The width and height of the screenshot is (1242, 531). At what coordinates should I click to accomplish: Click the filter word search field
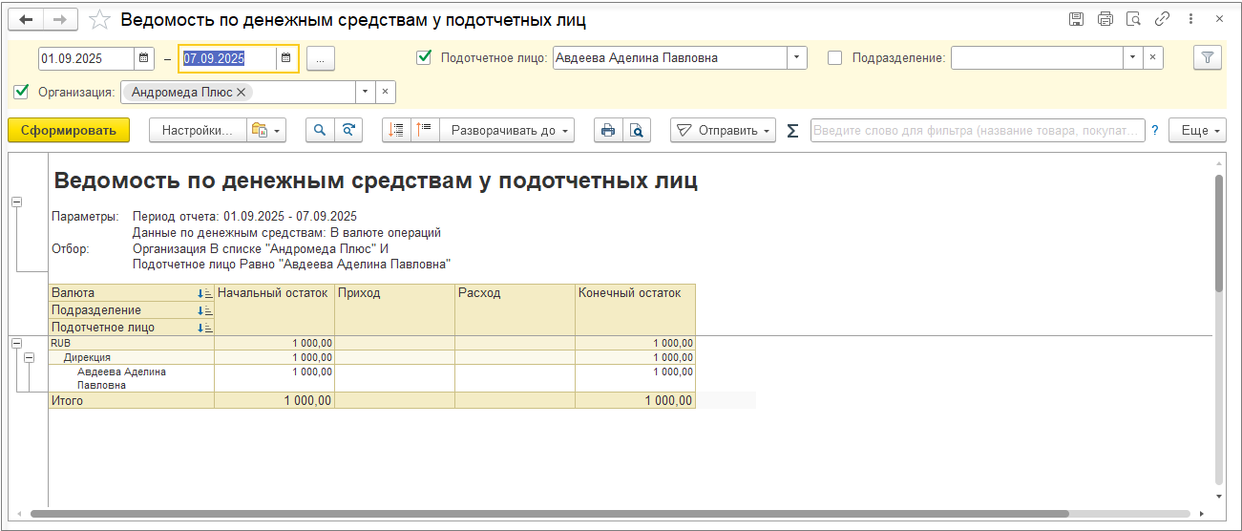pyautogui.click(x=978, y=131)
